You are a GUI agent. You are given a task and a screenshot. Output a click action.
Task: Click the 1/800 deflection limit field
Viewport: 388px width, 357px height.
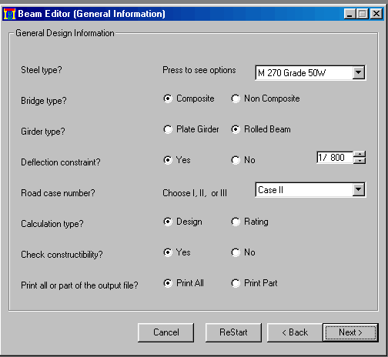point(335,157)
